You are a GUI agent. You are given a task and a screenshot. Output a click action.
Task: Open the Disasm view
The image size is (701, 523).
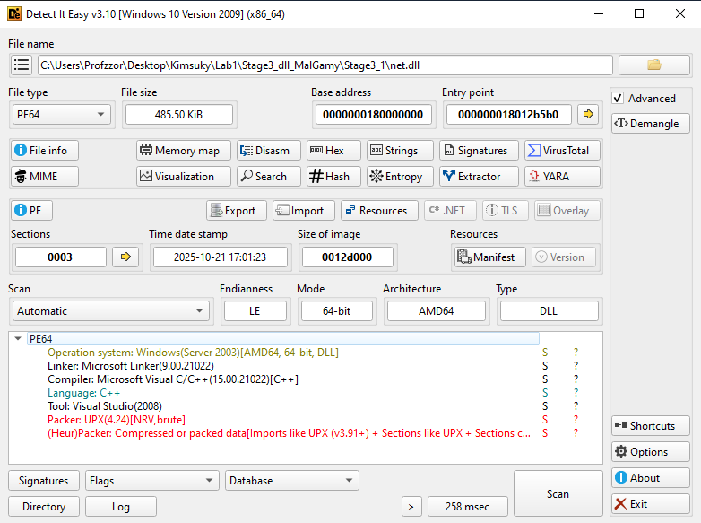269,151
